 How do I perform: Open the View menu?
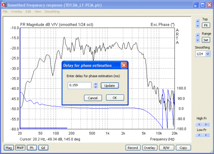pos(38,12)
